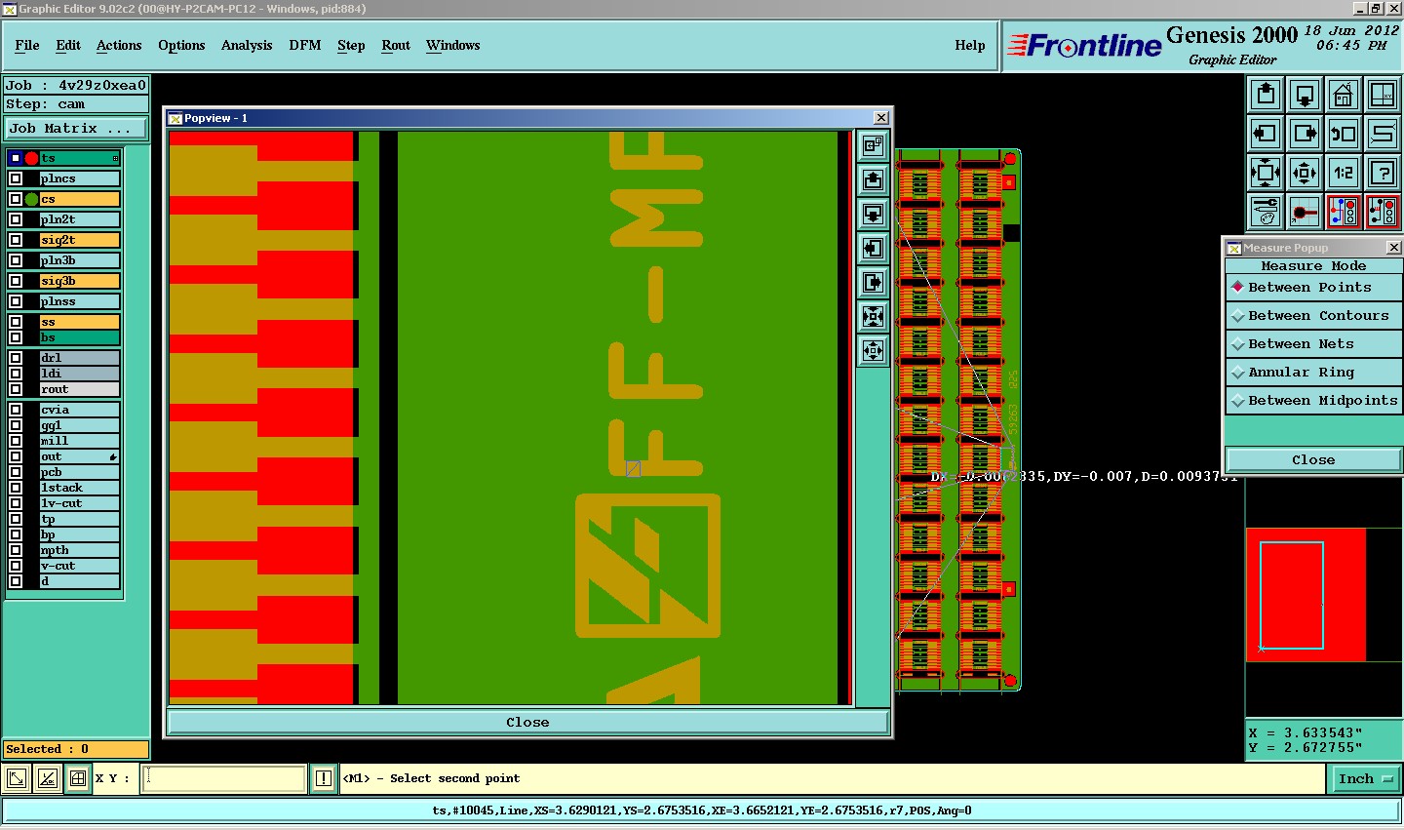Click Close button in Popview window

(x=527, y=723)
